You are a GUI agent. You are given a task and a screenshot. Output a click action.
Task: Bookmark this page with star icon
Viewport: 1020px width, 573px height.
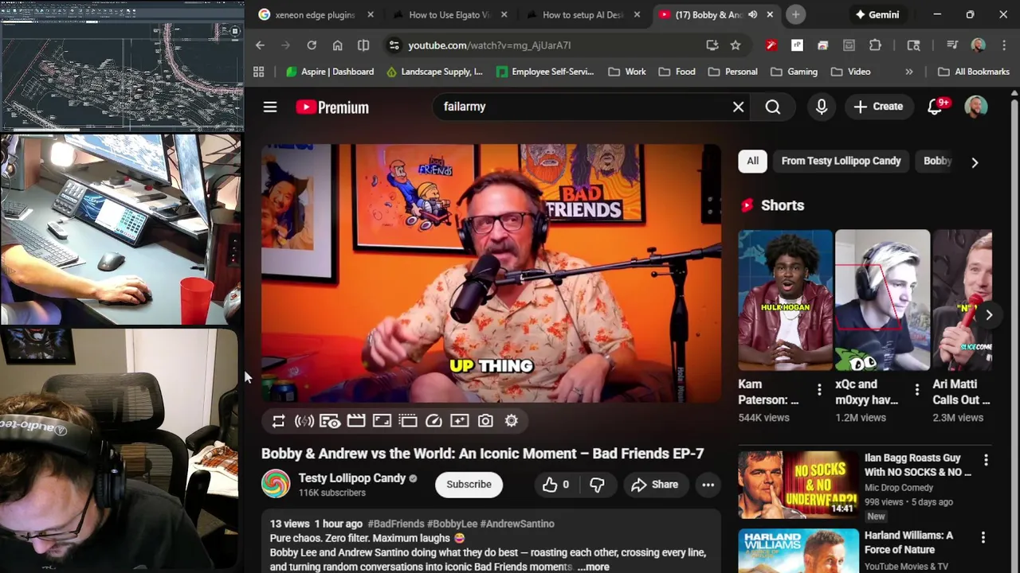tap(736, 45)
